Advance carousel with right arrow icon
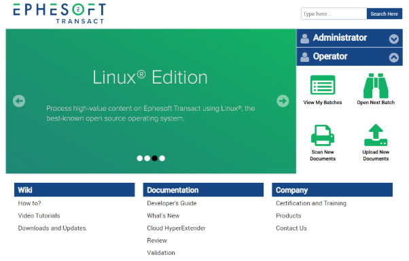409x261 pixels. (x=283, y=101)
